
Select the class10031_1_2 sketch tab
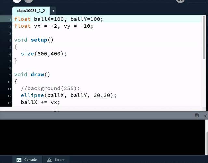(31, 11)
